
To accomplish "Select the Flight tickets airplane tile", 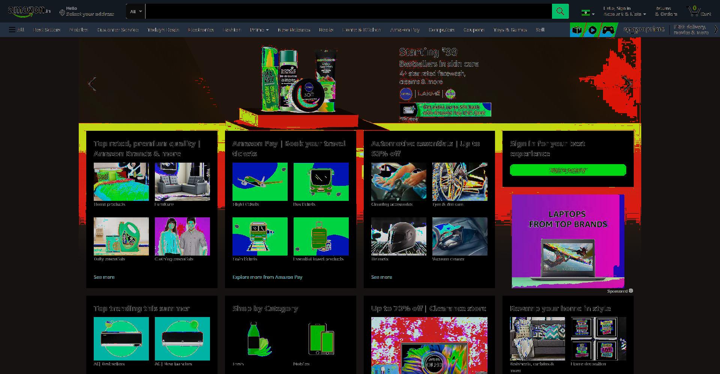I will [260, 182].
